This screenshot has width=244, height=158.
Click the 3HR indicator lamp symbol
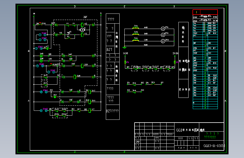pyautogui.click(x=41, y=61)
